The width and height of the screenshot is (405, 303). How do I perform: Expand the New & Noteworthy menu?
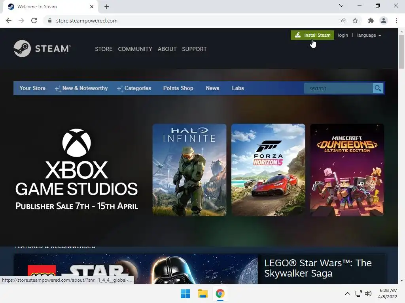click(81, 88)
